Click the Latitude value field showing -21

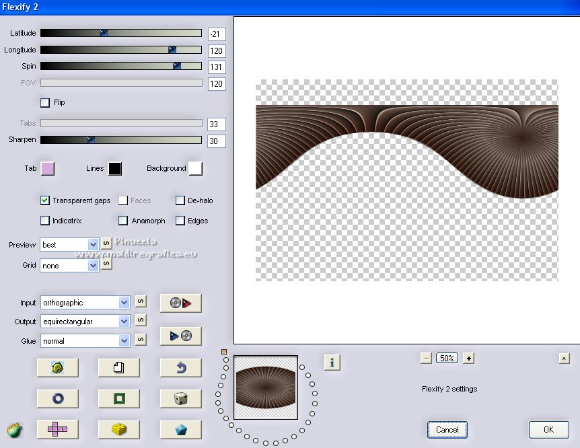tap(217, 34)
